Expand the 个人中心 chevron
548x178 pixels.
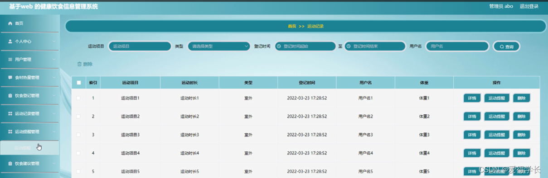pyautogui.click(x=54, y=41)
